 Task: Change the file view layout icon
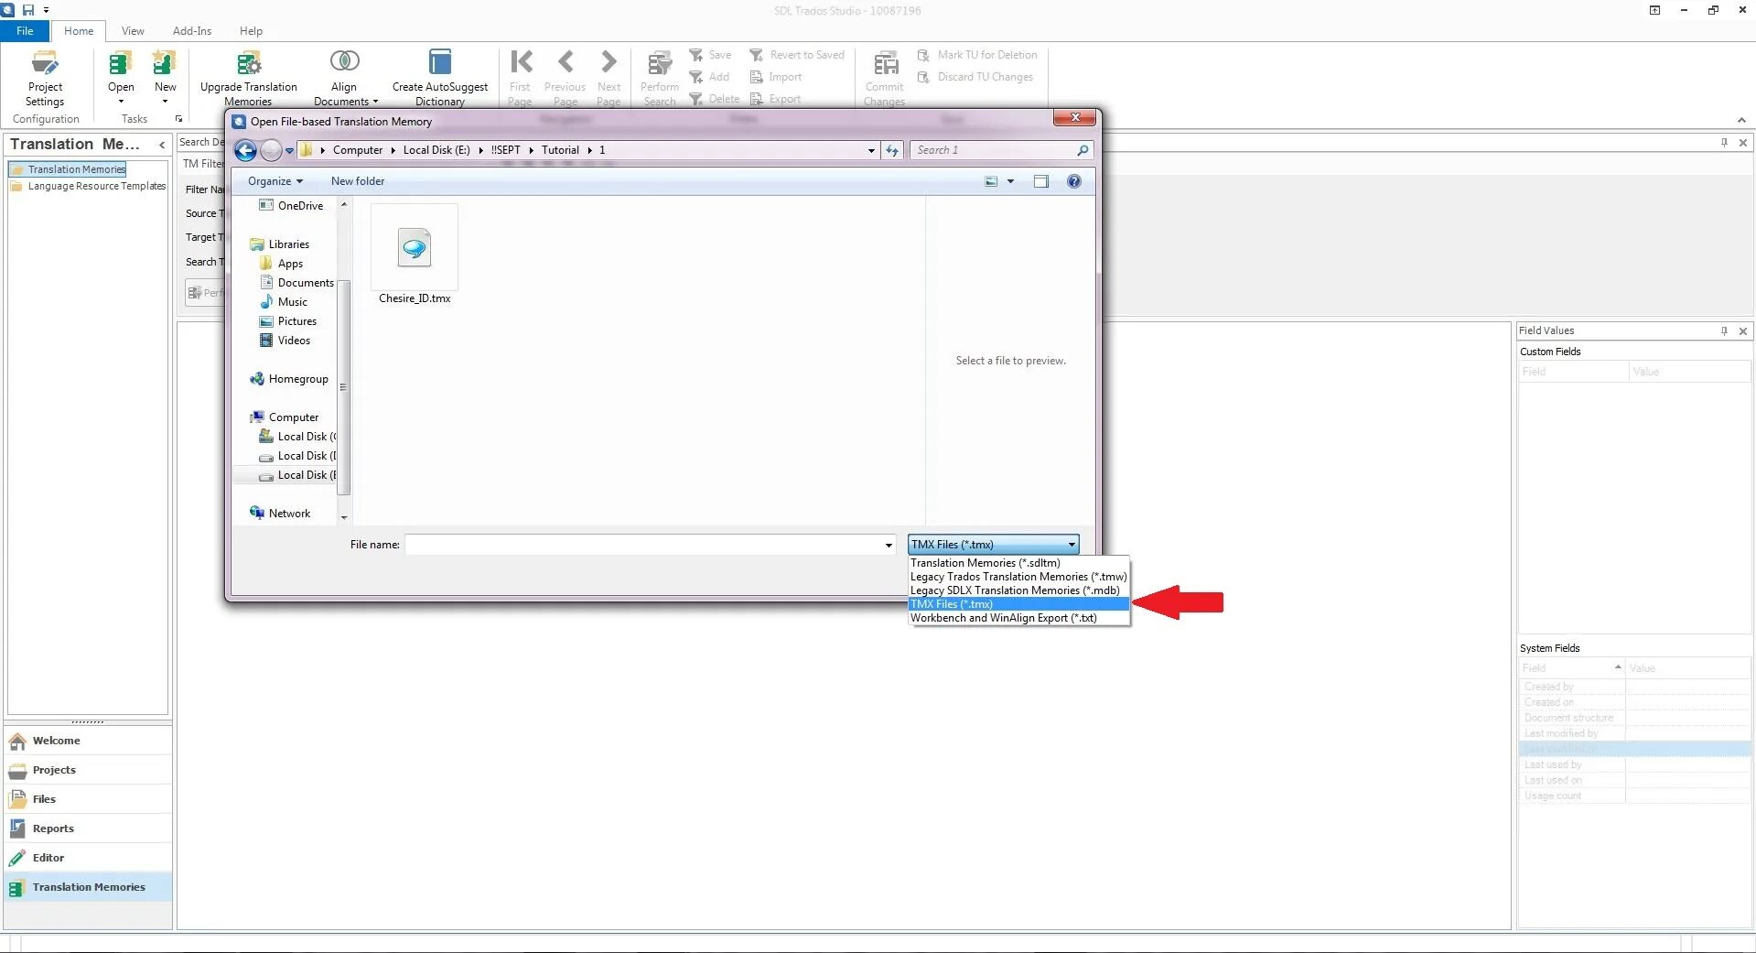pyautogui.click(x=991, y=181)
